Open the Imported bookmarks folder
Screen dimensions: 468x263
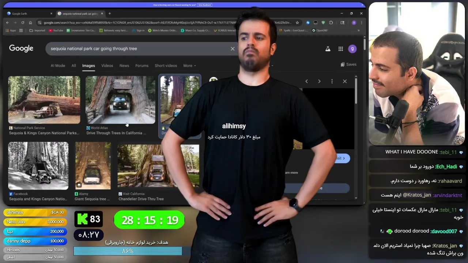[x=37, y=31]
